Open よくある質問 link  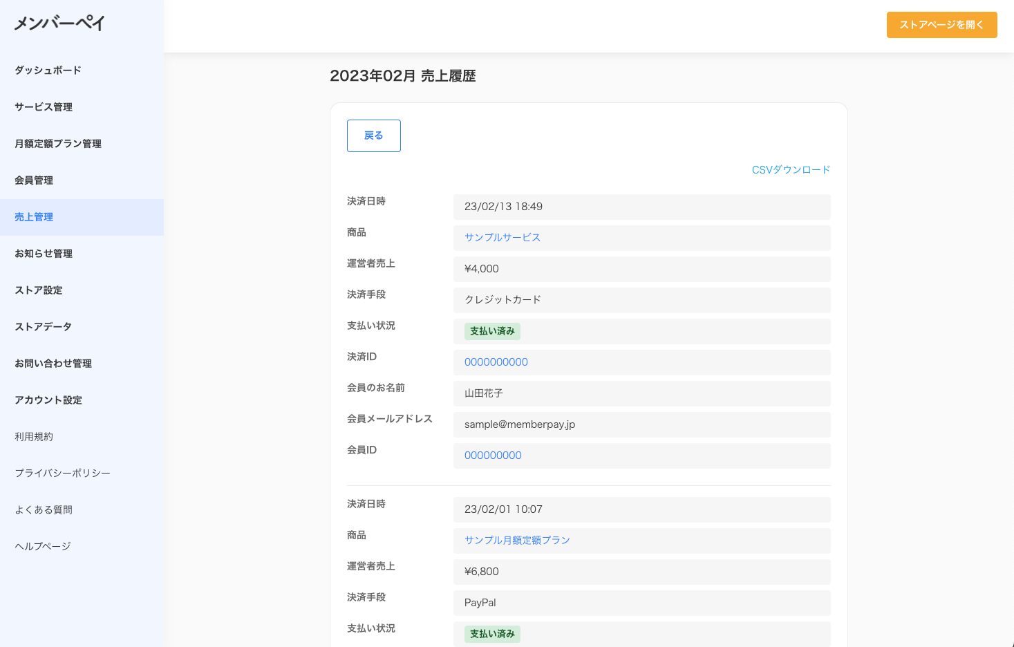44,510
